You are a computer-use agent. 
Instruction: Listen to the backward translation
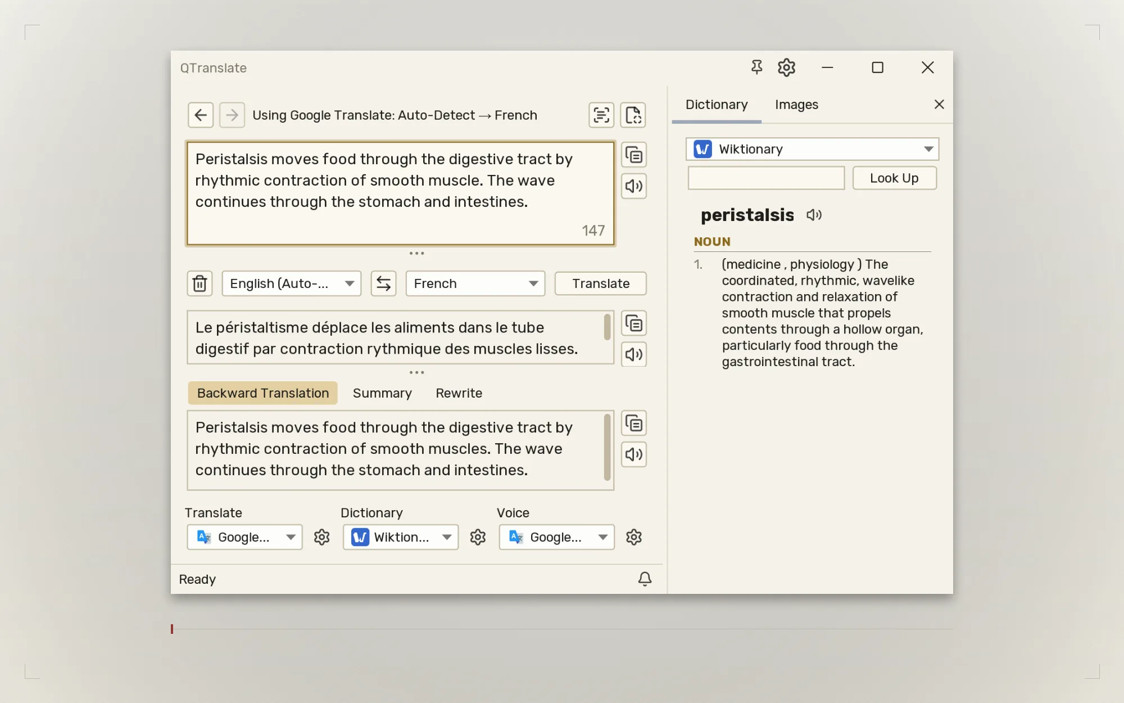click(634, 454)
